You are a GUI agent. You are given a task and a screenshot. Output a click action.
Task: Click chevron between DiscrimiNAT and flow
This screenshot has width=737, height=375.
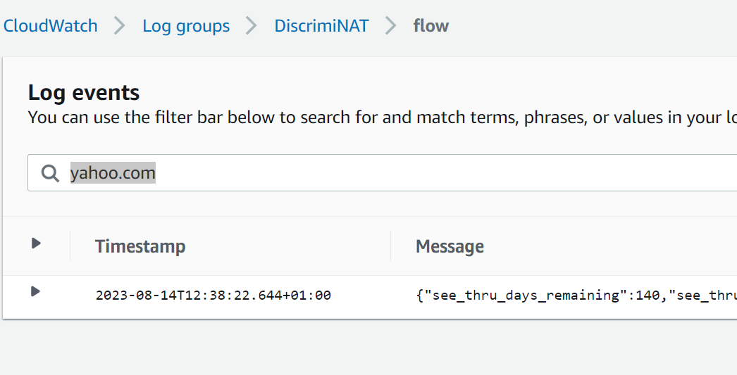coord(391,26)
